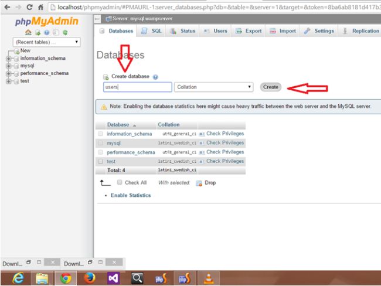This screenshot has width=381, height=286.
Task: Open File Explorer from the taskbar
Action: coord(42,278)
